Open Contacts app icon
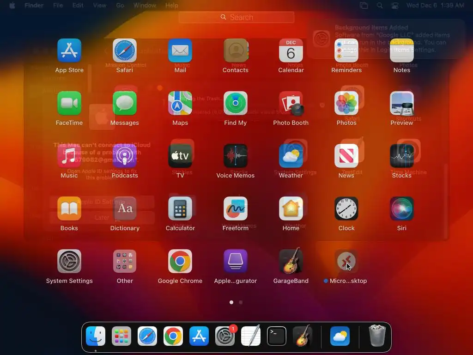The width and height of the screenshot is (473, 355). pyautogui.click(x=236, y=50)
